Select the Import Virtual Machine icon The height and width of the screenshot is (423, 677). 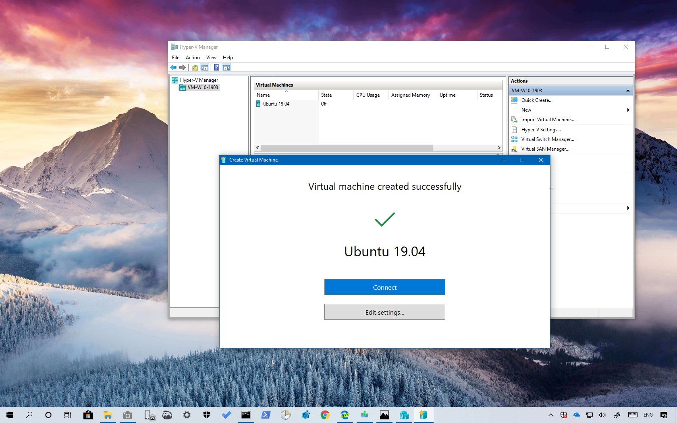point(515,120)
